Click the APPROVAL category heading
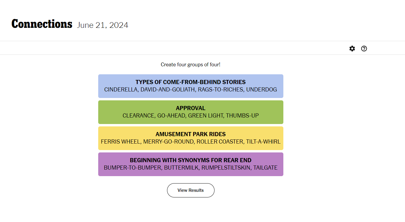Viewport: 405px width, 222px height. pyautogui.click(x=190, y=108)
